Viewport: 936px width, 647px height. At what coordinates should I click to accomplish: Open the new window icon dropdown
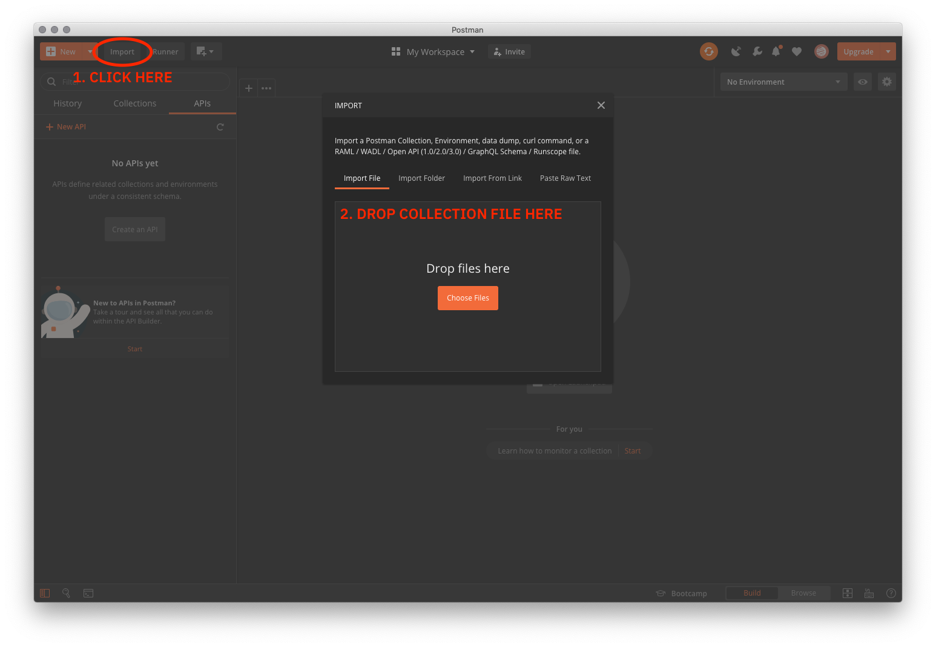pyautogui.click(x=206, y=51)
